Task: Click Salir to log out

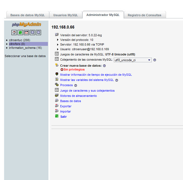Action: (x=63, y=117)
